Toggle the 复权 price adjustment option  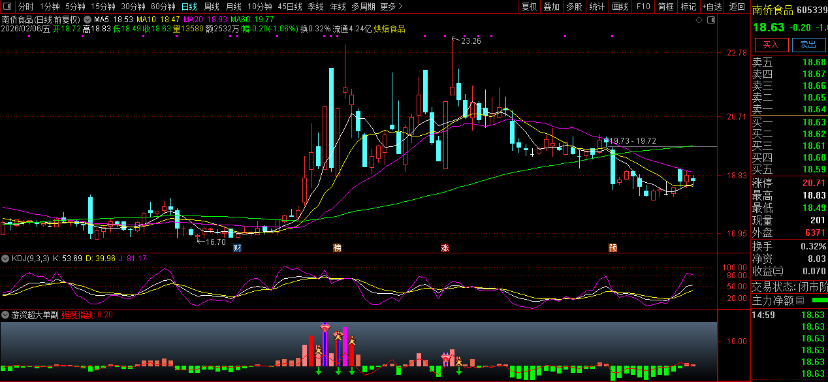(x=529, y=7)
